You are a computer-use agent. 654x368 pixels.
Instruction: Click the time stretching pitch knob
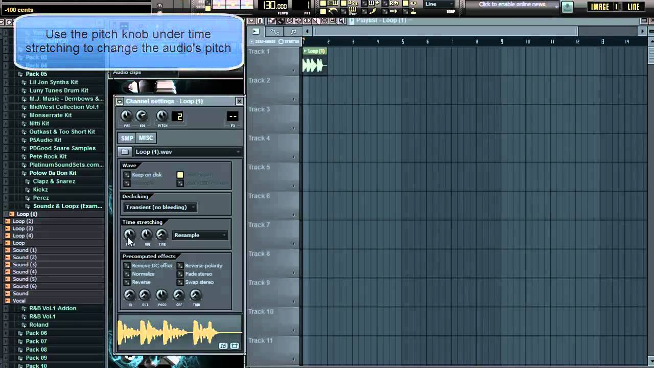(x=129, y=235)
